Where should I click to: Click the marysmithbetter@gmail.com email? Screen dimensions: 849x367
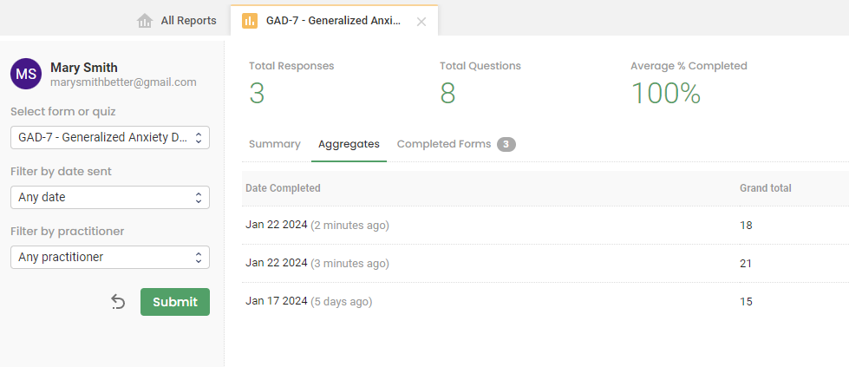[x=123, y=82]
